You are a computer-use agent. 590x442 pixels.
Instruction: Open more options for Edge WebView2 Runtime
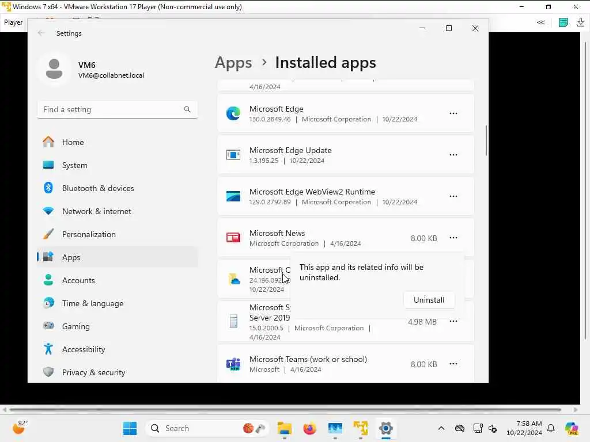point(453,196)
